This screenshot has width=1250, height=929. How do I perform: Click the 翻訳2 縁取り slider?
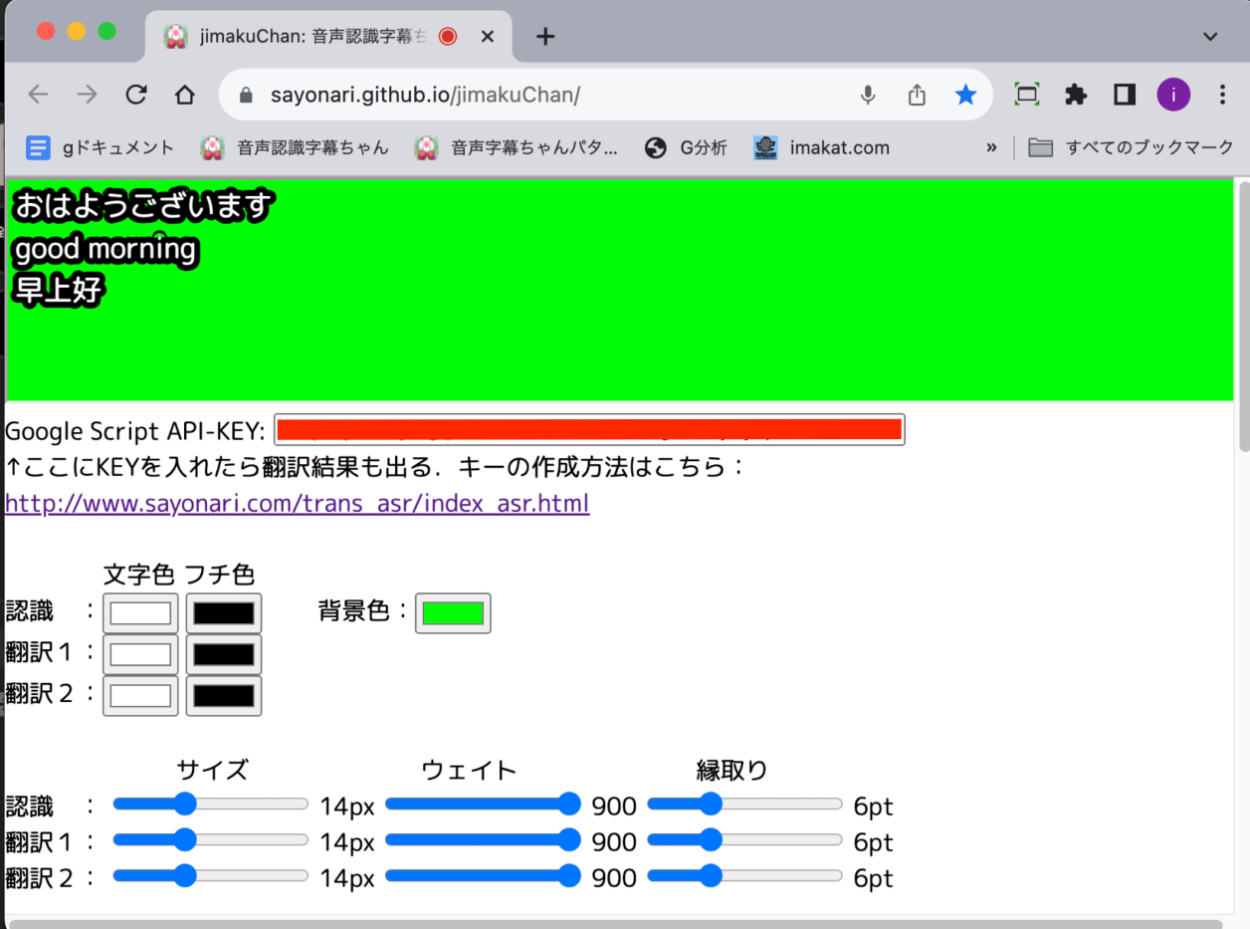[x=744, y=876]
